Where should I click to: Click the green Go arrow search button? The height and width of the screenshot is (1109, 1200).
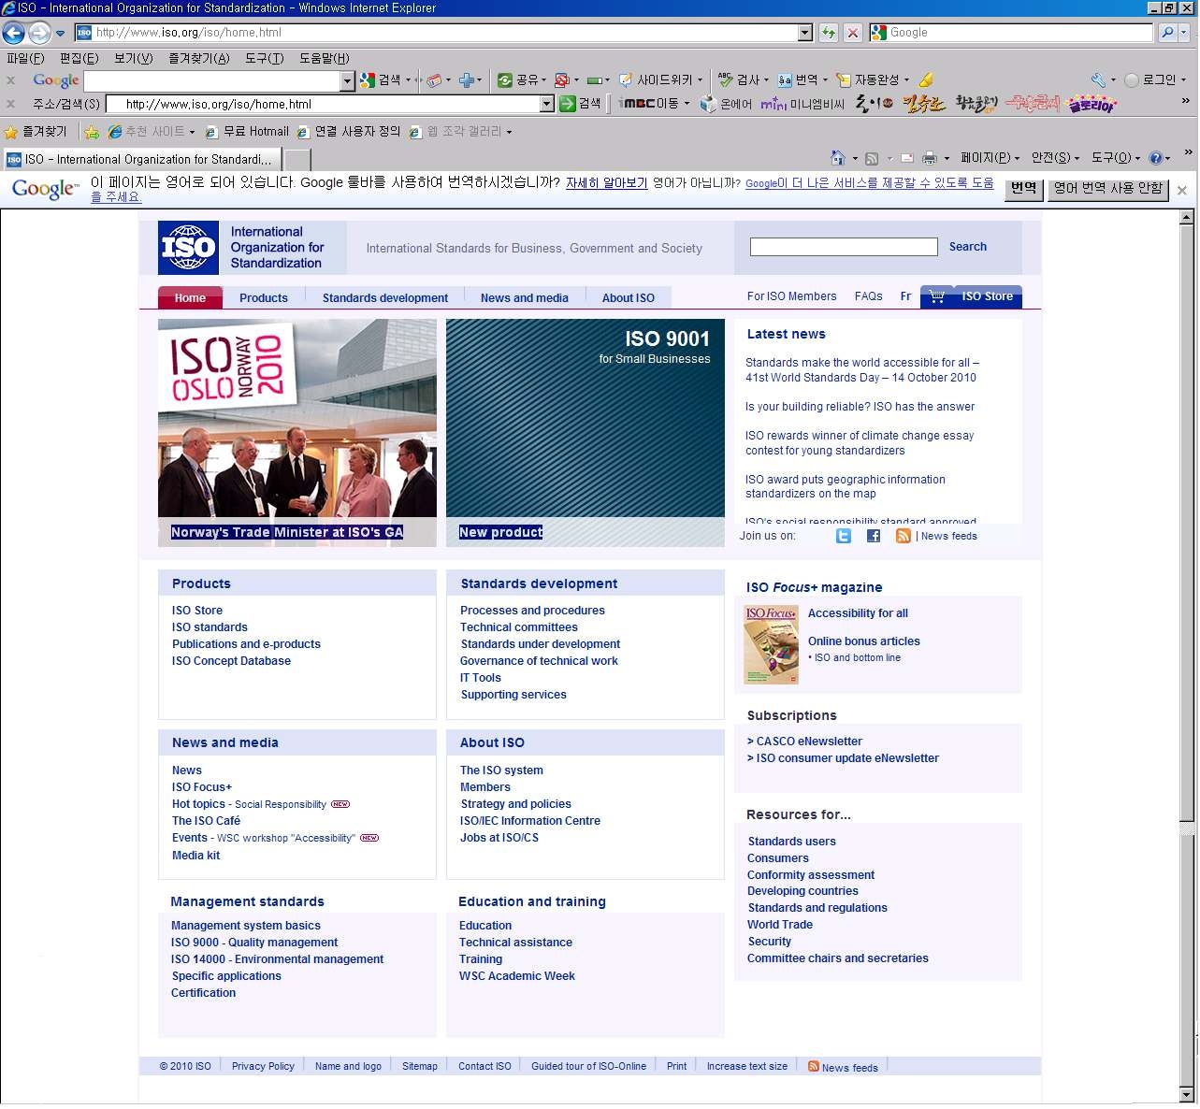[567, 104]
